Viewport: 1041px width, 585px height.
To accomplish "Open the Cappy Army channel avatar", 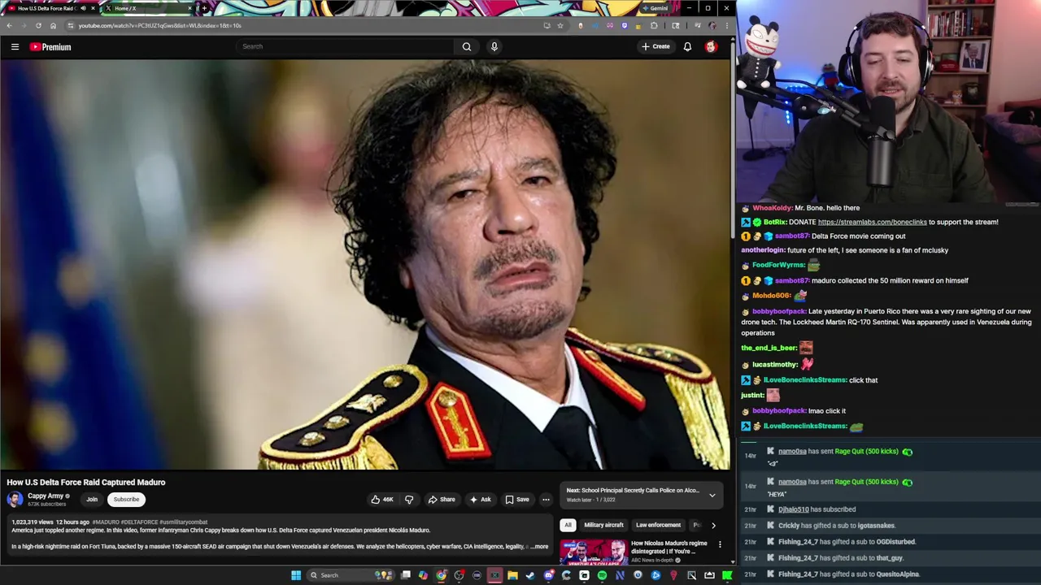I will pyautogui.click(x=15, y=500).
